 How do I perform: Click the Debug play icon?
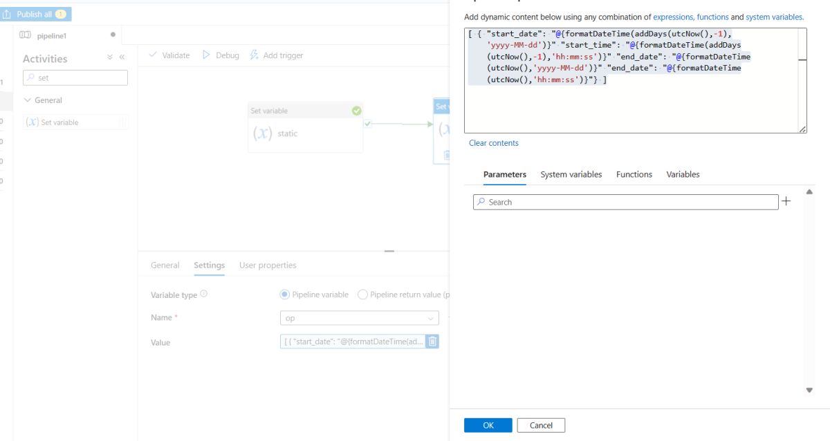click(206, 55)
